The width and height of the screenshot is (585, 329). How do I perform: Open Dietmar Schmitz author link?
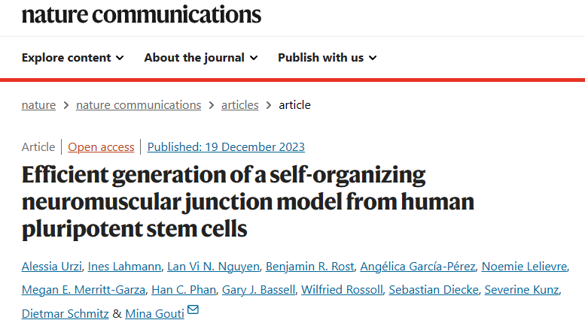tap(65, 313)
